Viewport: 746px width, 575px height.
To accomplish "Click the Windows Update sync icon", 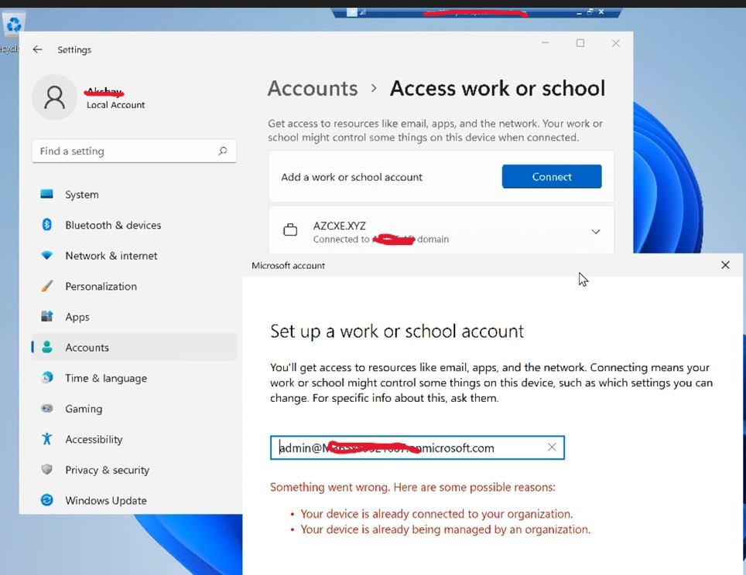I will [46, 500].
